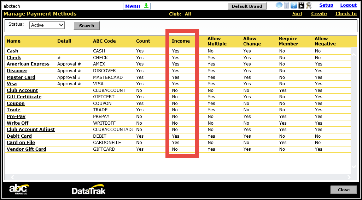Open the chat speech bubble icon
The width and height of the screenshot is (362, 200).
(x=279, y=5)
